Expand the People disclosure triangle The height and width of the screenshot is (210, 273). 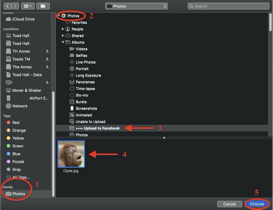point(63,29)
